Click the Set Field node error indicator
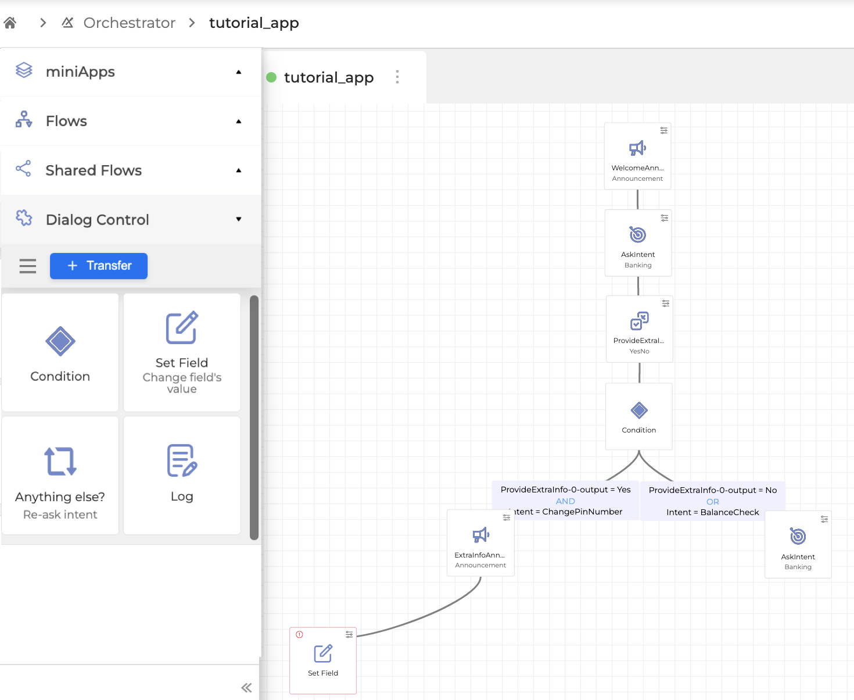 click(299, 634)
